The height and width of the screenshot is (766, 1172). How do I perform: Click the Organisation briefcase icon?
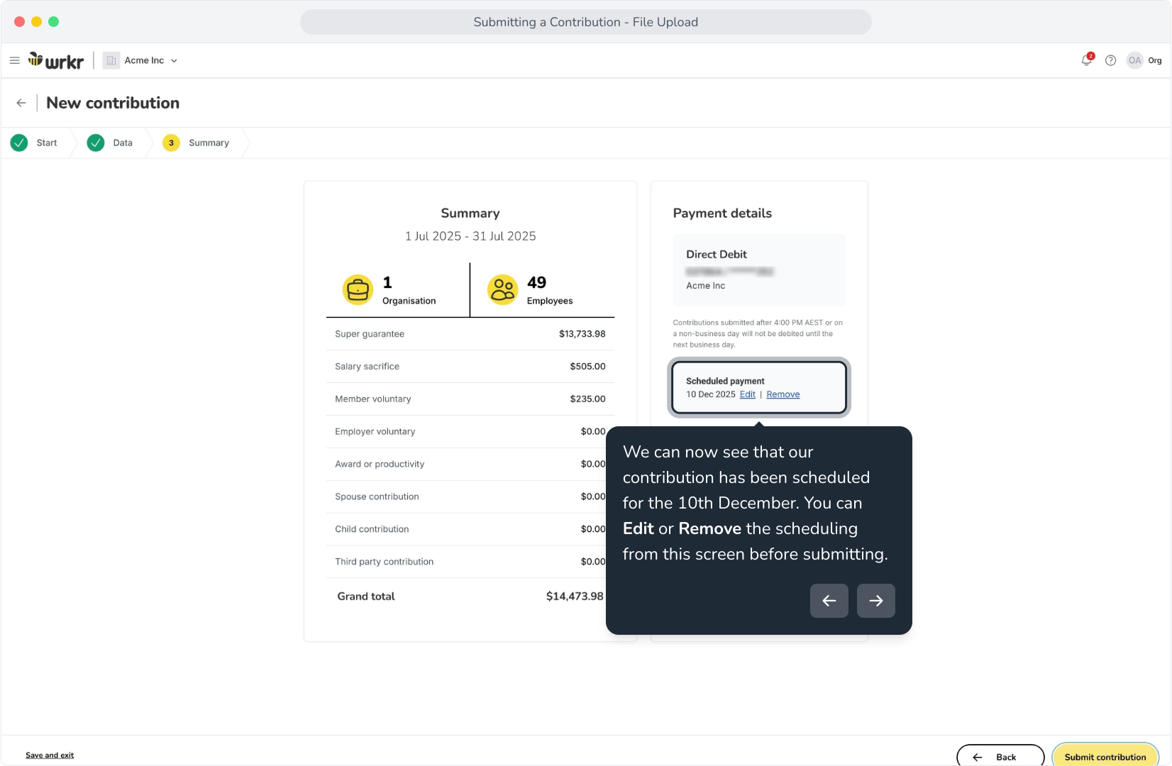point(358,289)
